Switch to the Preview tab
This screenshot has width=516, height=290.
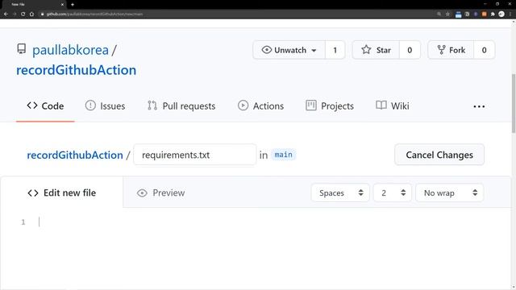click(161, 193)
